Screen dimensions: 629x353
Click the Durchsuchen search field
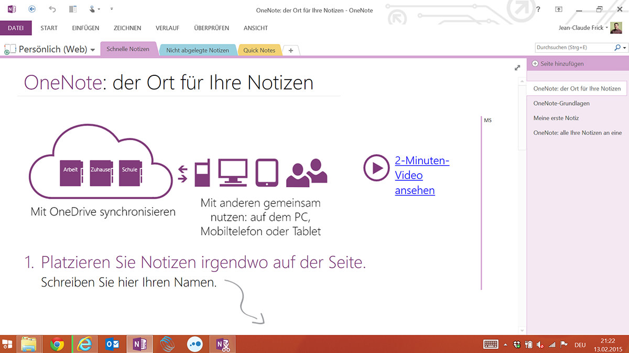pyautogui.click(x=572, y=48)
